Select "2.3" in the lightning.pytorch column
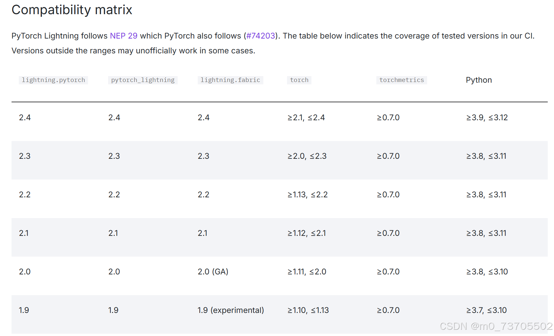 click(25, 156)
